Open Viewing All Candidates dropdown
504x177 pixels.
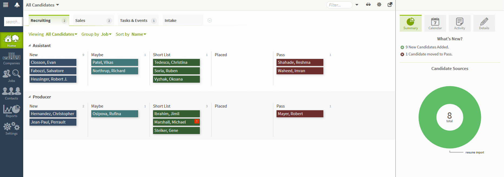(x=61, y=34)
